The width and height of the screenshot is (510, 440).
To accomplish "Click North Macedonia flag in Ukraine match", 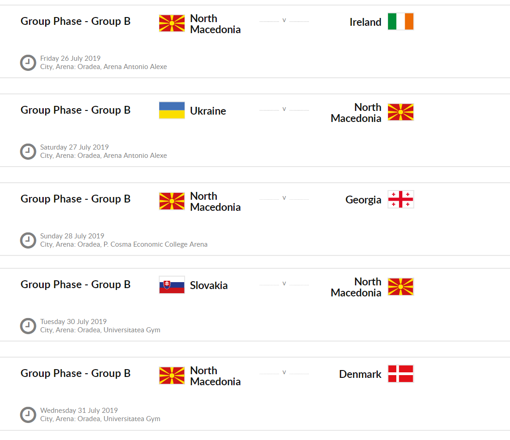I will pos(400,112).
